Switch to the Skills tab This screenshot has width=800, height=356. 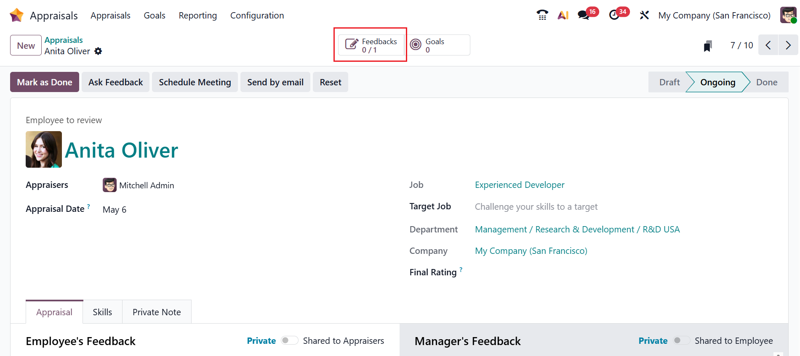[102, 312]
